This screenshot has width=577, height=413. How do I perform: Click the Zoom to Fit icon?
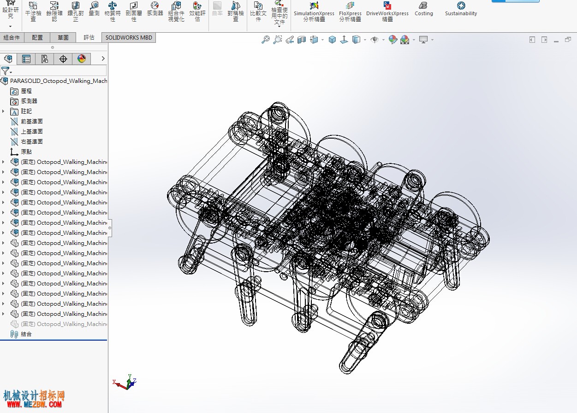pyautogui.click(x=266, y=40)
